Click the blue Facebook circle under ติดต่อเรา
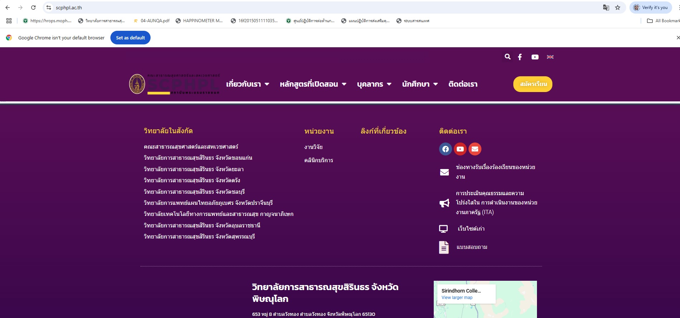680x318 pixels. (445, 149)
